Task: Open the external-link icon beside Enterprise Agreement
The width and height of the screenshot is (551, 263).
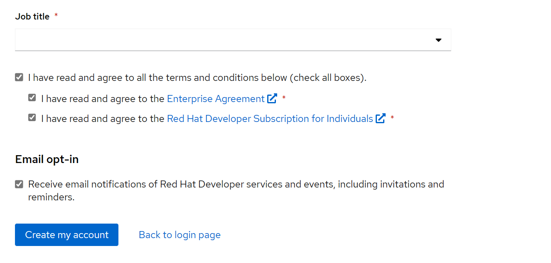Action: coord(272,99)
